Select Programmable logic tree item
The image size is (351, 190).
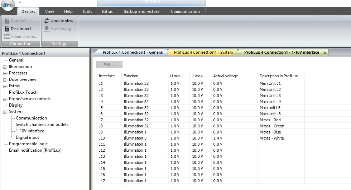coord(28,144)
